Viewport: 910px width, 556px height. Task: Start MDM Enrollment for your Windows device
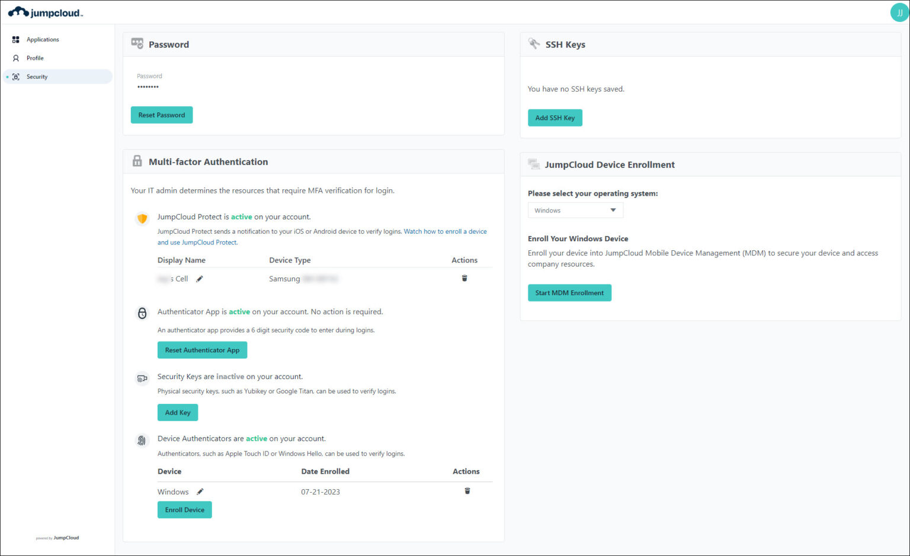(x=569, y=292)
